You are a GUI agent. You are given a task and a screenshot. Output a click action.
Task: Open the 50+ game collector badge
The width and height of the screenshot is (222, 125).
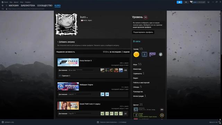pos(153,55)
